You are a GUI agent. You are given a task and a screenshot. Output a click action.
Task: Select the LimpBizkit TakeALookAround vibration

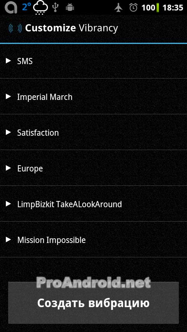point(93,204)
